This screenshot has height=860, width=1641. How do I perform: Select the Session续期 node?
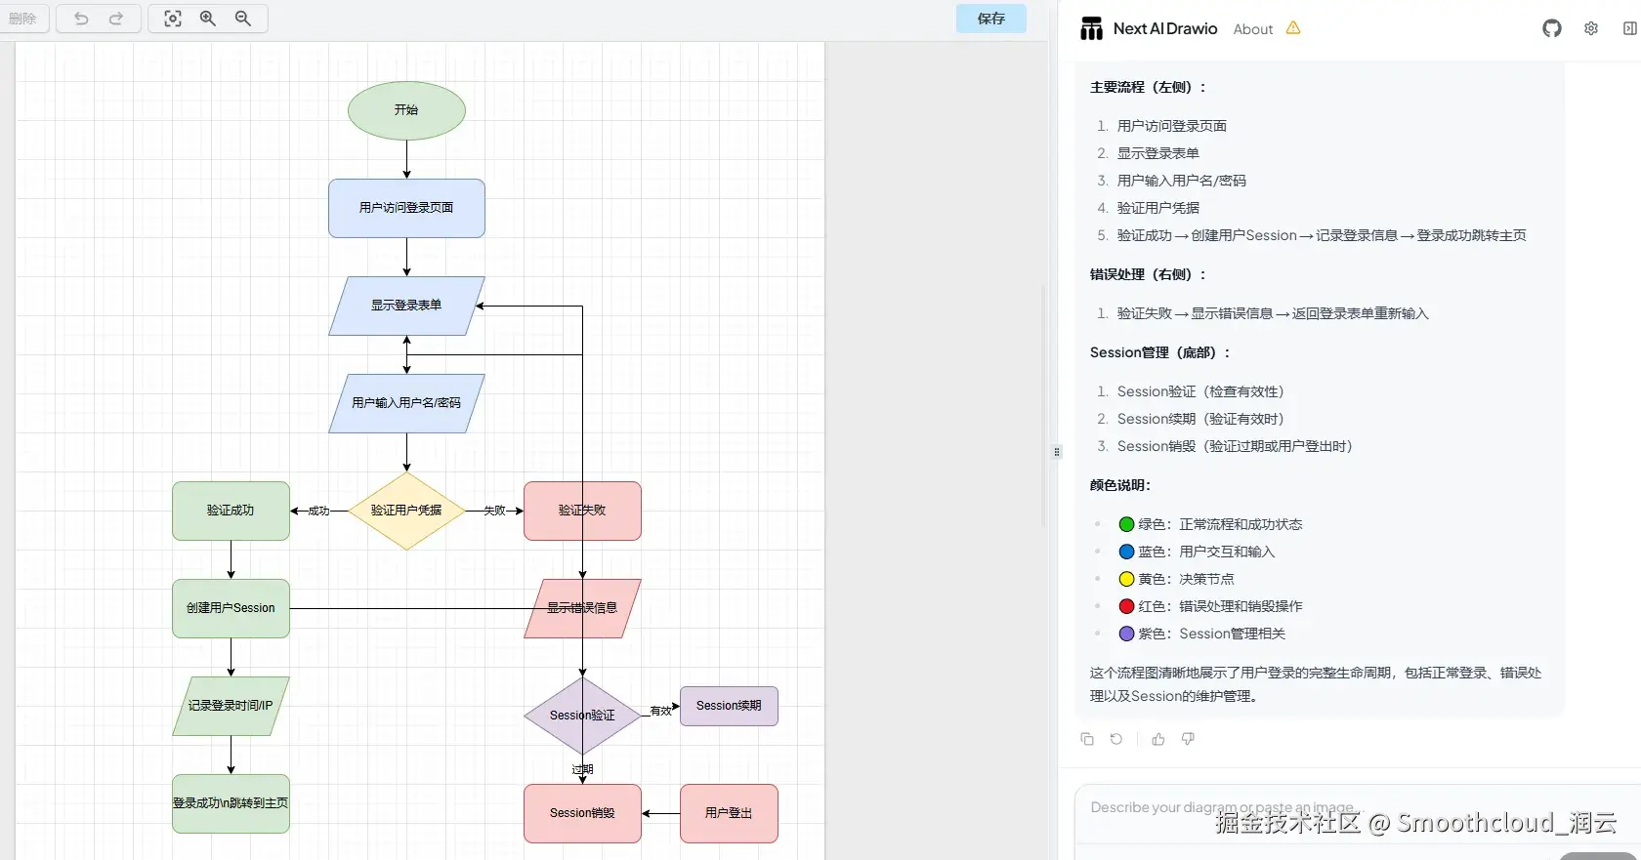[729, 706]
